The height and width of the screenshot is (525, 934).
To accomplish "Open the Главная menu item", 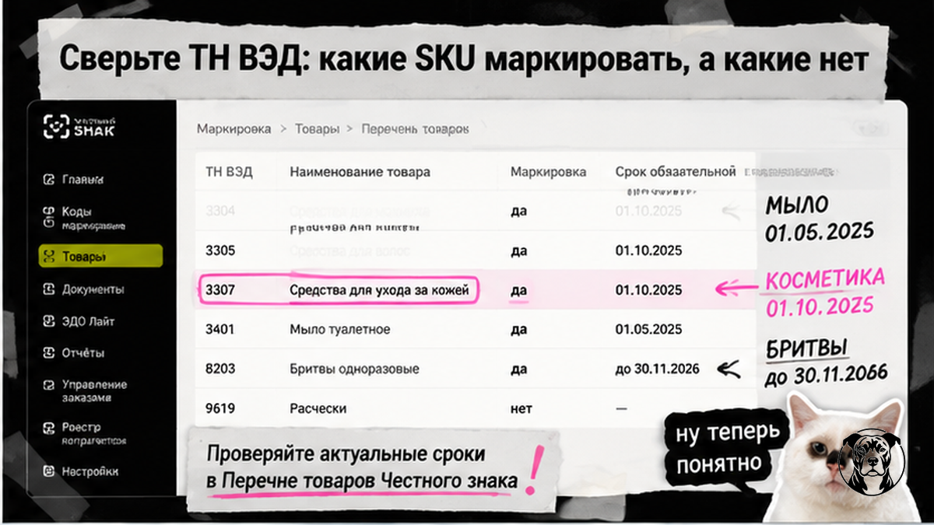I will coord(83,180).
